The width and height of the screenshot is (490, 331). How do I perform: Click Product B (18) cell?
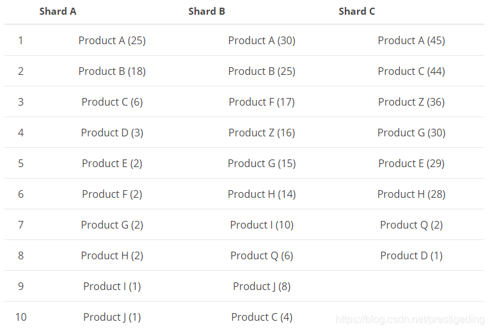click(112, 71)
